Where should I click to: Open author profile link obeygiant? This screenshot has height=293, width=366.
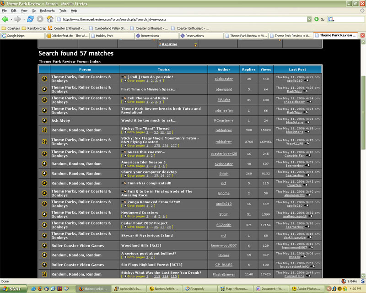224,89
